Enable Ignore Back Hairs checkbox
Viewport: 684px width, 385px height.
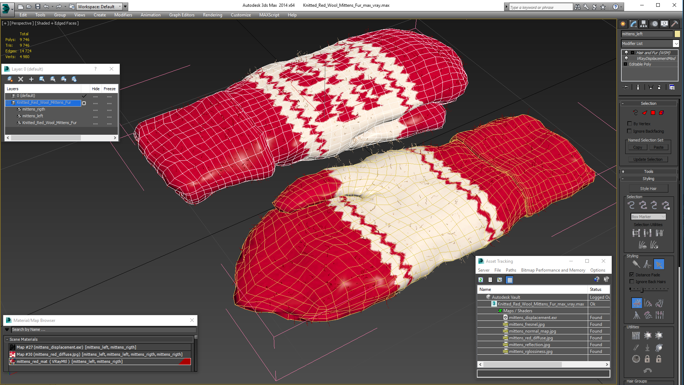632,281
